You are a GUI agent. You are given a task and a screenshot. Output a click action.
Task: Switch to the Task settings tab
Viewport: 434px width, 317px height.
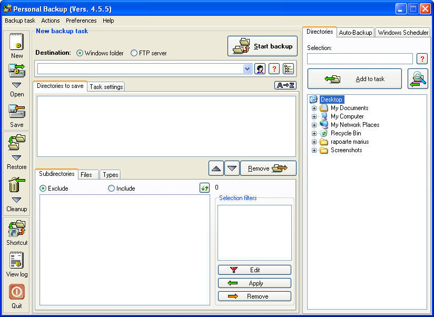106,86
